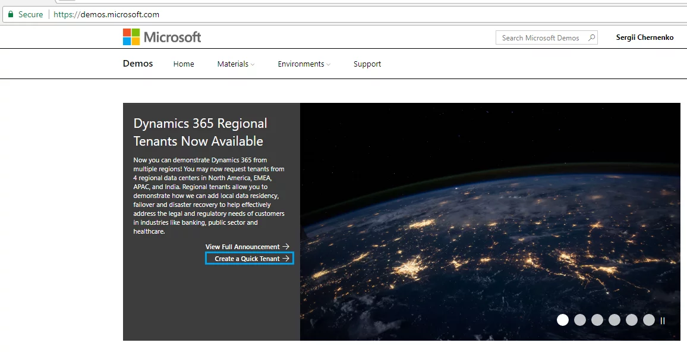Open the Support navigation item
Image resolution: width=687 pixels, height=352 pixels.
(x=367, y=64)
